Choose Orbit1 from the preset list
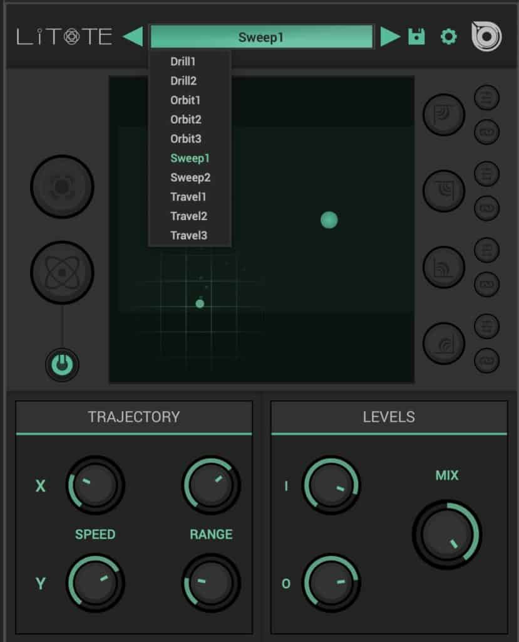The width and height of the screenshot is (519, 642). coord(190,100)
